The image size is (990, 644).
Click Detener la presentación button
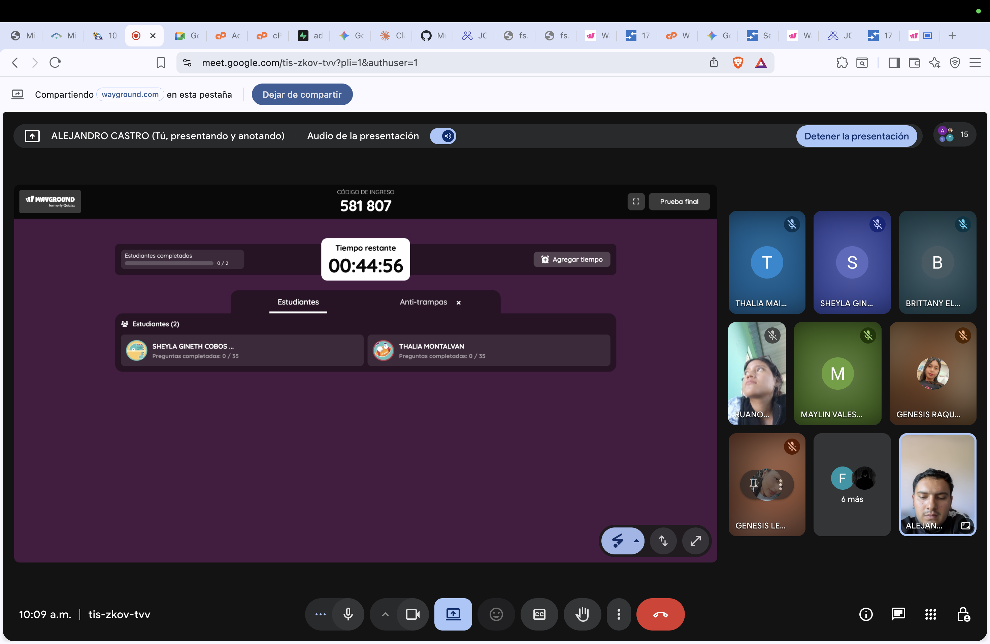tap(856, 136)
